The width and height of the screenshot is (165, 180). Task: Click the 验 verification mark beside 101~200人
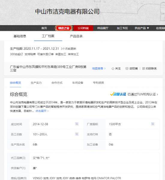coord(77,134)
